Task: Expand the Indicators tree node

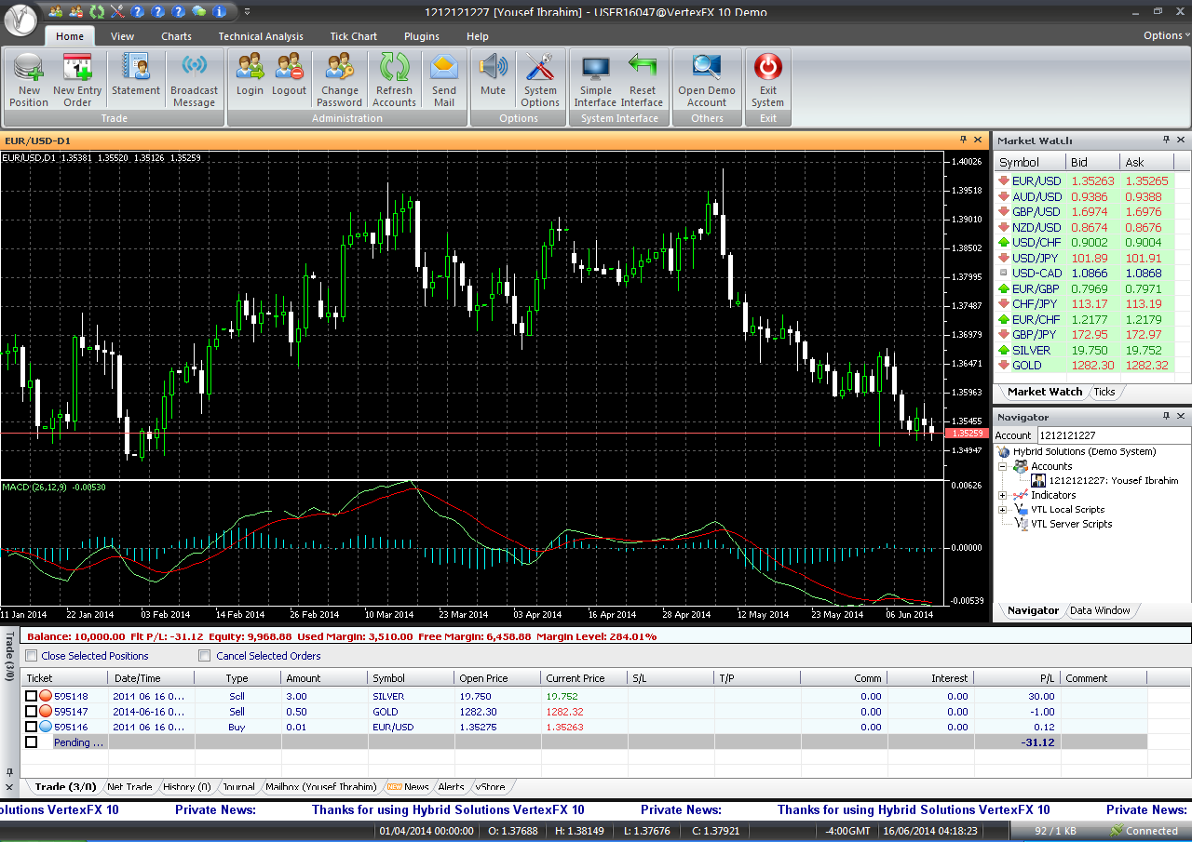Action: click(x=1003, y=495)
